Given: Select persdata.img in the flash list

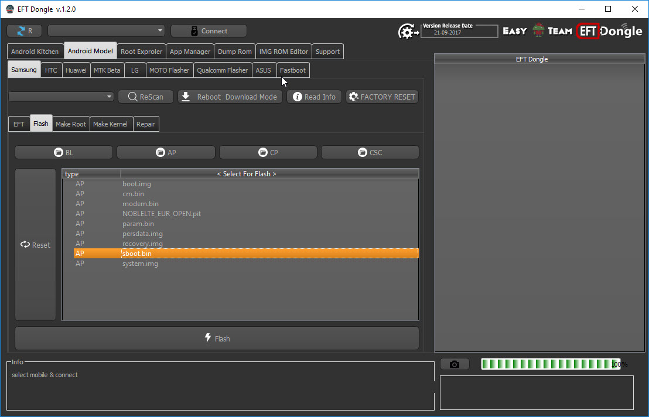Looking at the screenshot, I should [x=246, y=234].
